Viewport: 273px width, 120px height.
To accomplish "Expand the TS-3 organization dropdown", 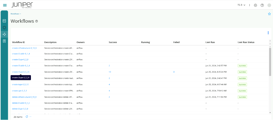I will (242, 5).
